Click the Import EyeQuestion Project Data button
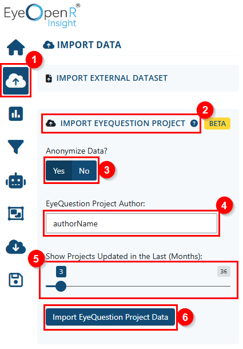This screenshot has width=243, height=349. coord(110,317)
